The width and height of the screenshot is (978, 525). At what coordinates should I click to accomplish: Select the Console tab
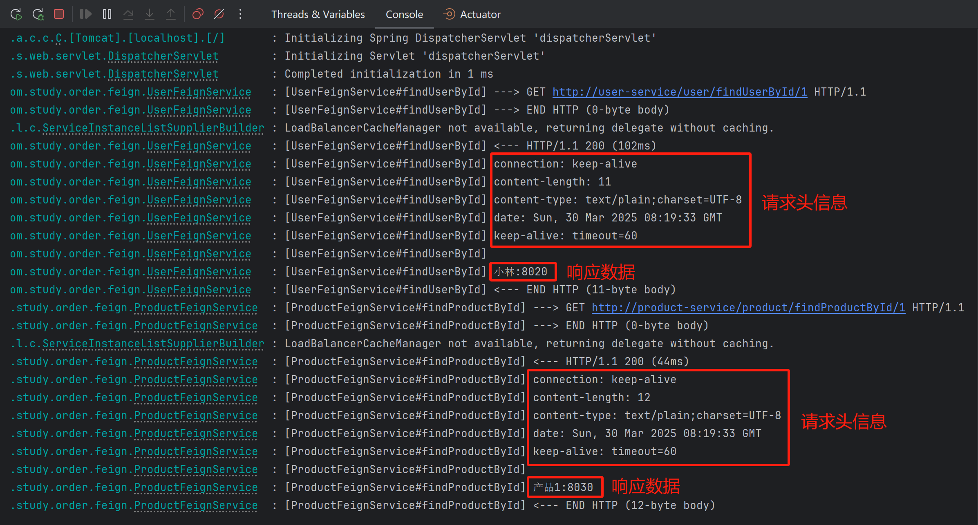click(404, 14)
